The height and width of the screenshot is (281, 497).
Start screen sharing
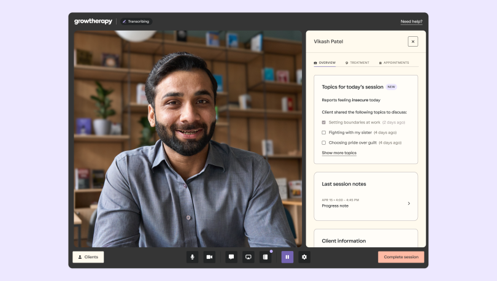pos(248,257)
